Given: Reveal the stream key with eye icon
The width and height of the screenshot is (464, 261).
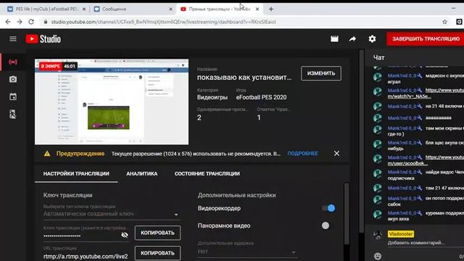Looking at the screenshot, I should [x=125, y=235].
